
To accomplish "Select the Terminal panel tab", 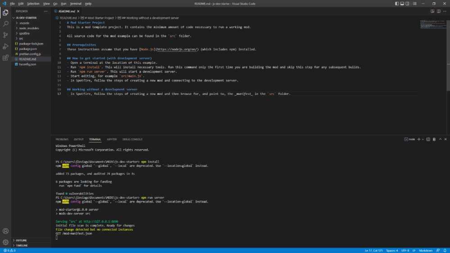I will pyautogui.click(x=95, y=139).
